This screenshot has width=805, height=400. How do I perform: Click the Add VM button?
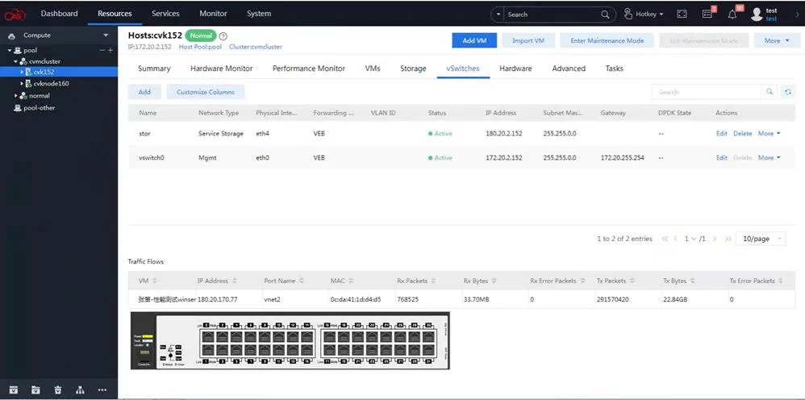point(474,40)
